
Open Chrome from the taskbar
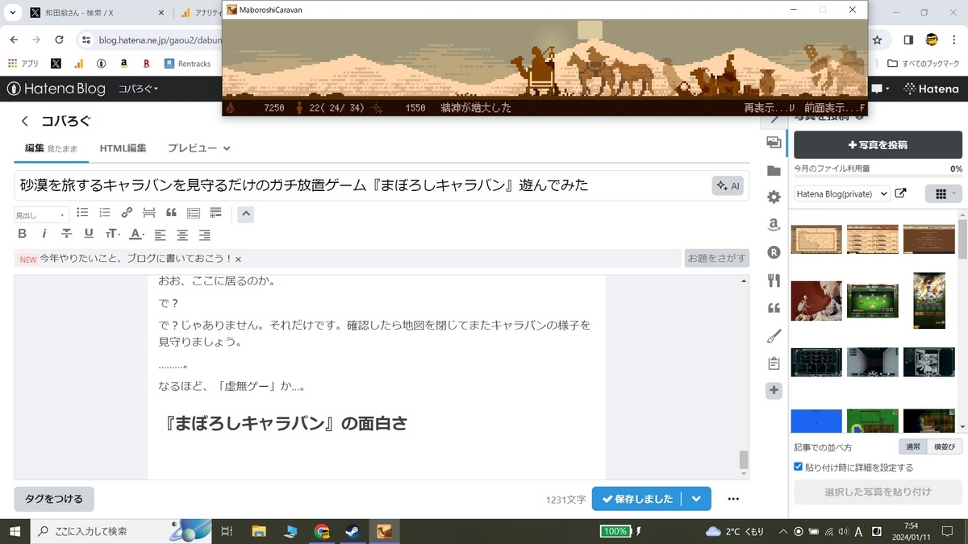point(322,531)
